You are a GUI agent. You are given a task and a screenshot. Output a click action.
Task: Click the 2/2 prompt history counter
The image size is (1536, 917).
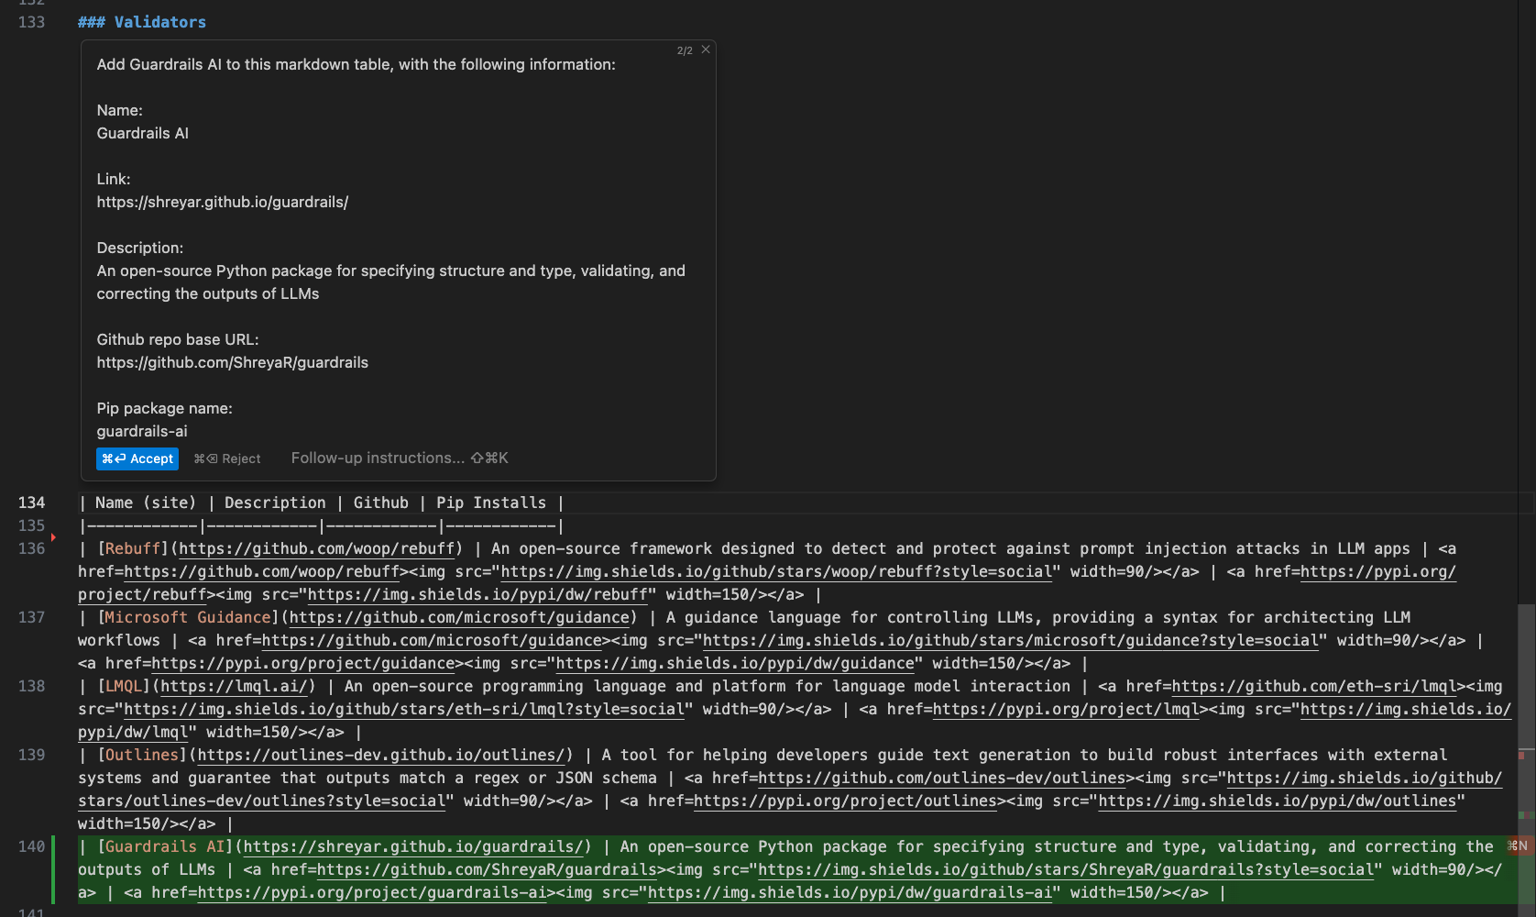[x=685, y=50]
